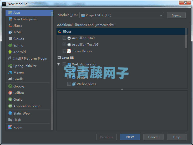
Task: Click the JBoss Drools icon
Action: point(69,51)
